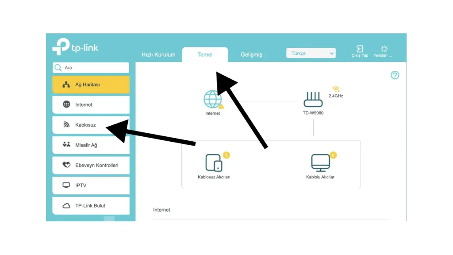Switch to the Hızlı Kurulum tab
Image resolution: width=453 pixels, height=255 pixels.
point(158,54)
